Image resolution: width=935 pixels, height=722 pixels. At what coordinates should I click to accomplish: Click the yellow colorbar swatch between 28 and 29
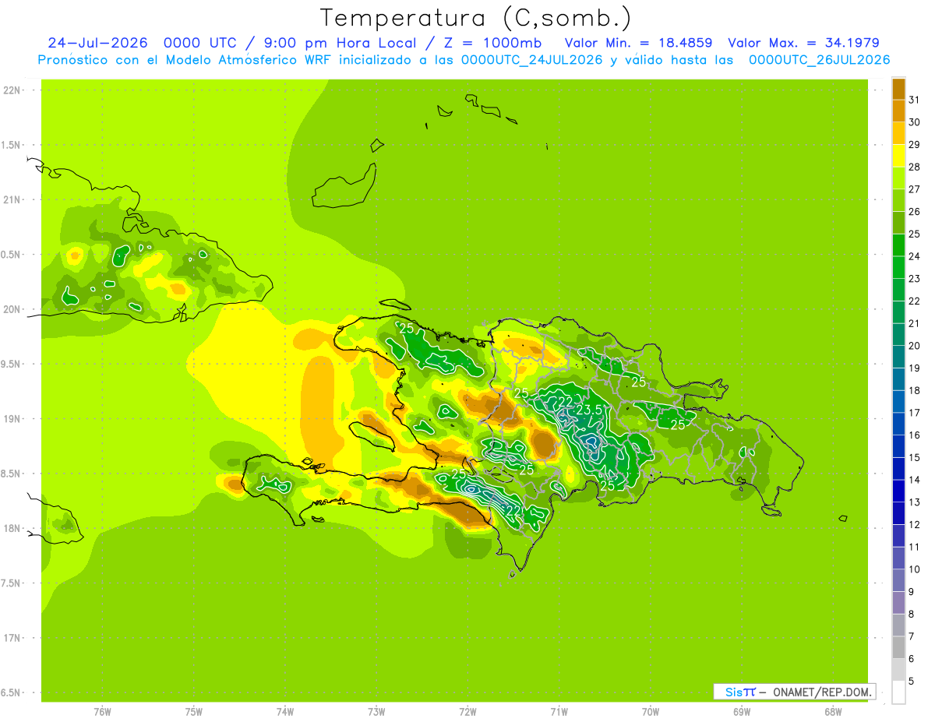[898, 155]
